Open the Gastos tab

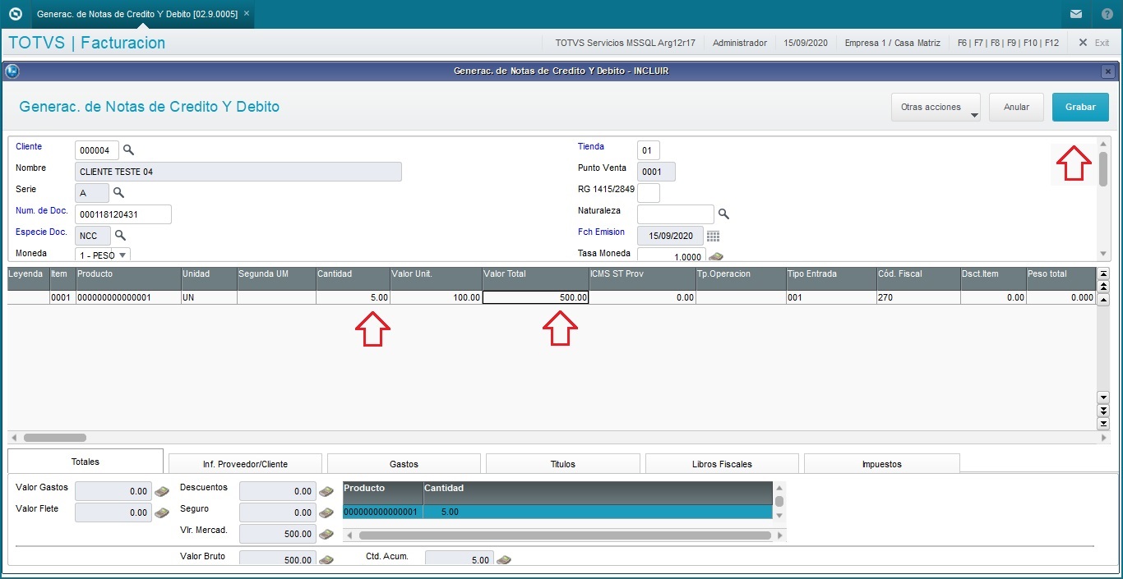tap(404, 464)
